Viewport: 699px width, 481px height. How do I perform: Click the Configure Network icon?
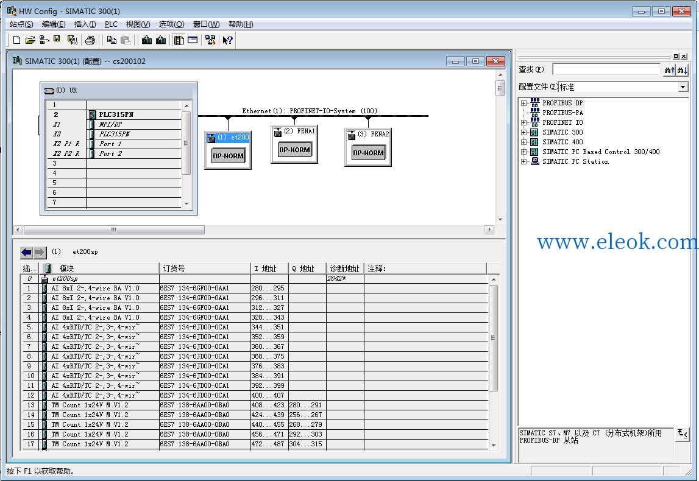coord(210,40)
